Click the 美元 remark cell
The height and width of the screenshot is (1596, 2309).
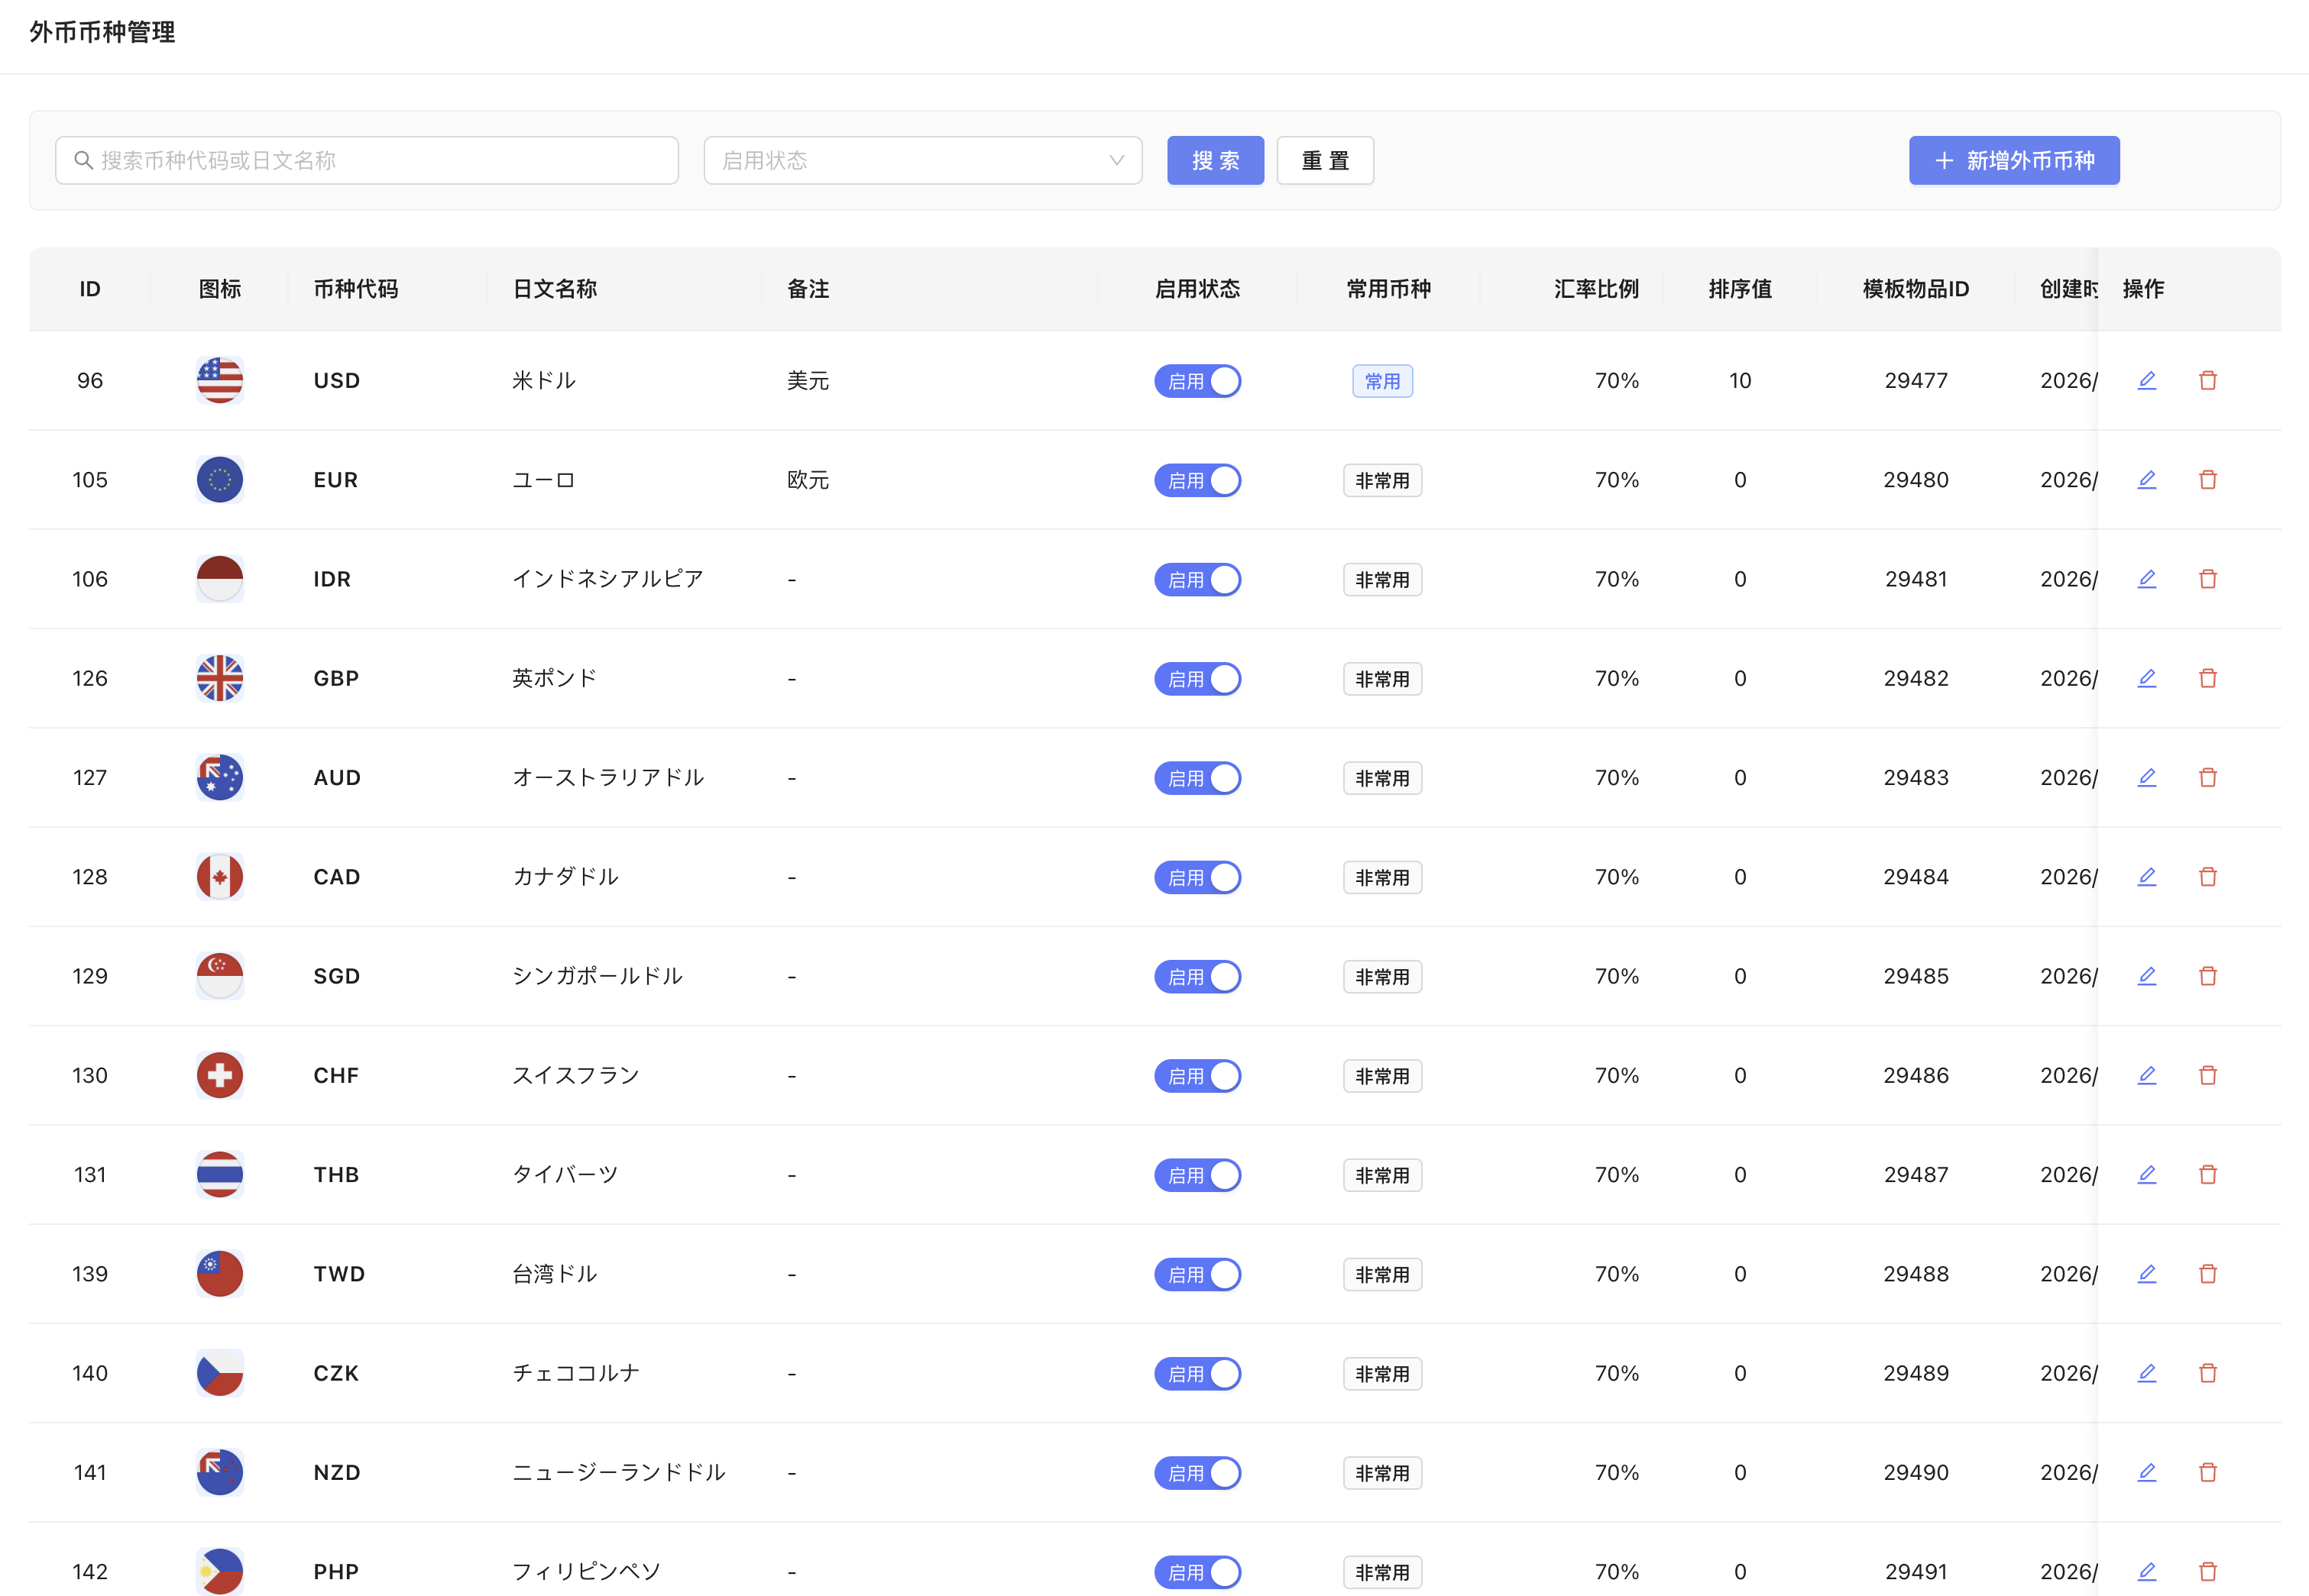(808, 380)
